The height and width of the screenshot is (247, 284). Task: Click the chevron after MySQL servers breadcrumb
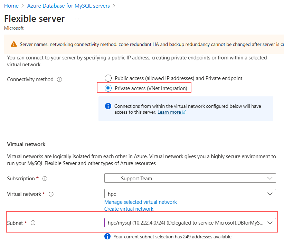pos(114,6)
